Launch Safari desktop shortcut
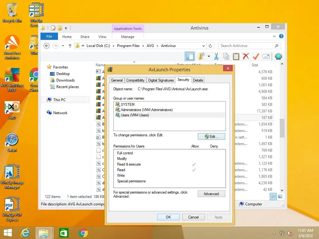This screenshot has width=319, height=239. point(12,142)
